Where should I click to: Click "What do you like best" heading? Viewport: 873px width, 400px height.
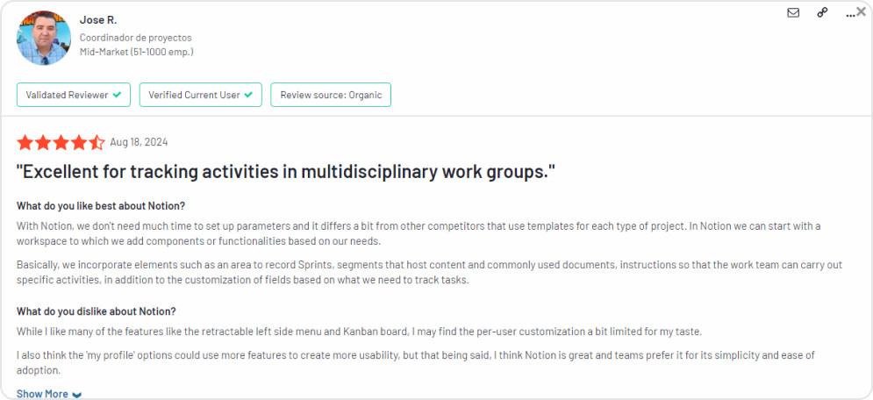coord(101,206)
